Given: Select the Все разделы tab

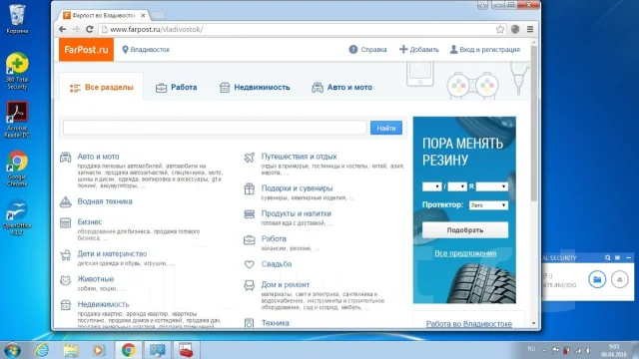Looking at the screenshot, I should (101, 87).
